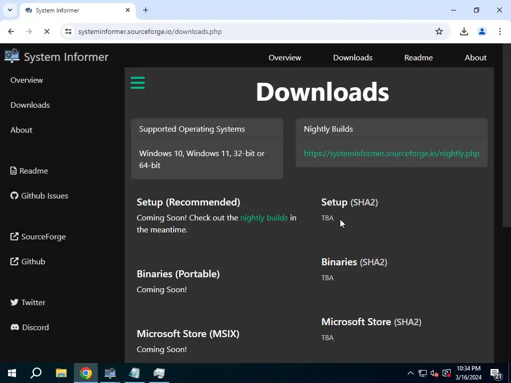Open the Windows Start menu
511x383 pixels.
click(x=12, y=373)
